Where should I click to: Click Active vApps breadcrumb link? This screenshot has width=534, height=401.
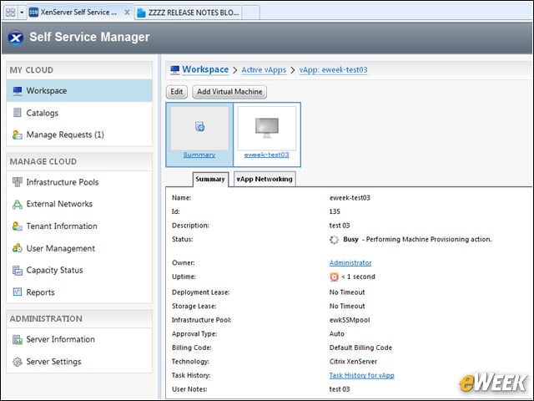tap(264, 70)
